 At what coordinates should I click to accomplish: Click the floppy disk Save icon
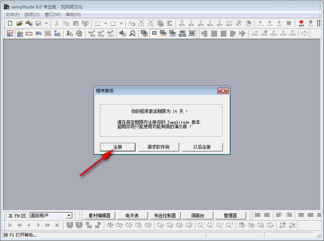pos(38,23)
